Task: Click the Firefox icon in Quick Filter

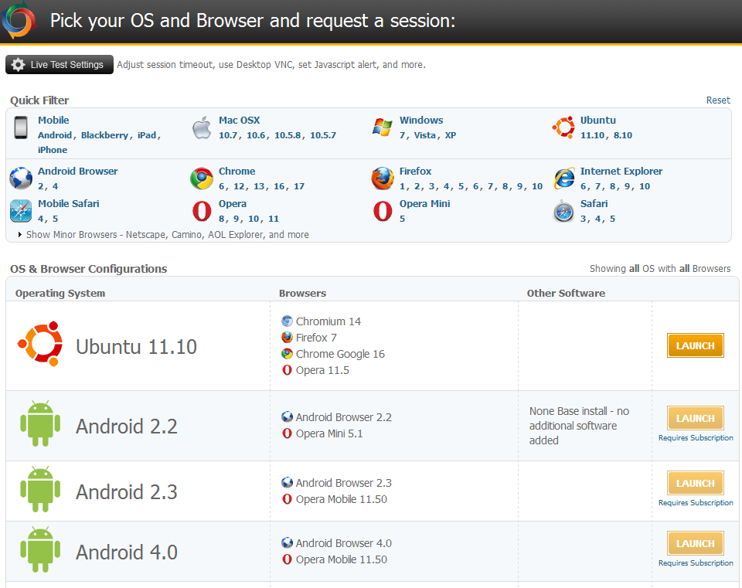Action: pyautogui.click(x=383, y=178)
